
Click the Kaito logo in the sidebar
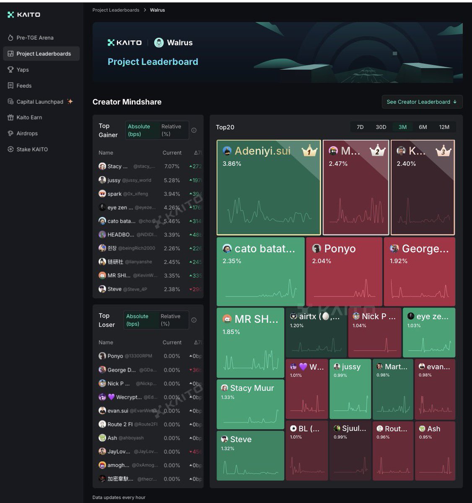click(24, 15)
